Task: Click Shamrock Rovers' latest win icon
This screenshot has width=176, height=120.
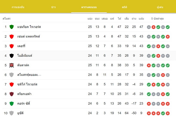Action: [x=168, y=27]
